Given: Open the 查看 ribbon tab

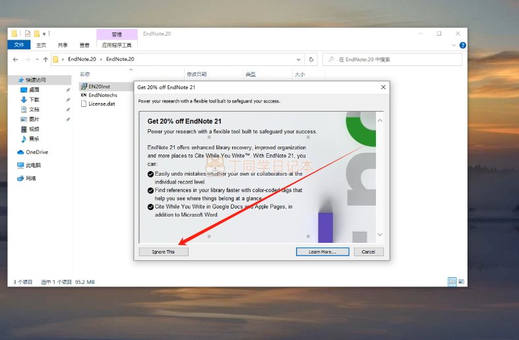Looking at the screenshot, I should click(84, 45).
